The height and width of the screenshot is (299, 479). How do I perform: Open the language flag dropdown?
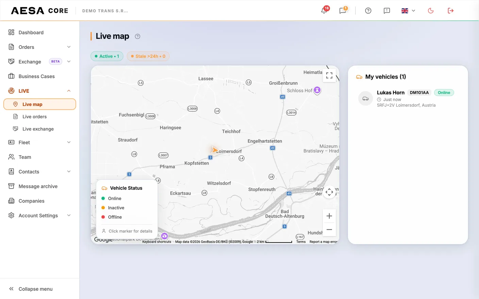[408, 11]
